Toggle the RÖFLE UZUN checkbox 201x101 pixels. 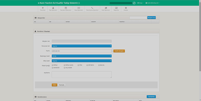[x=65, y=65]
